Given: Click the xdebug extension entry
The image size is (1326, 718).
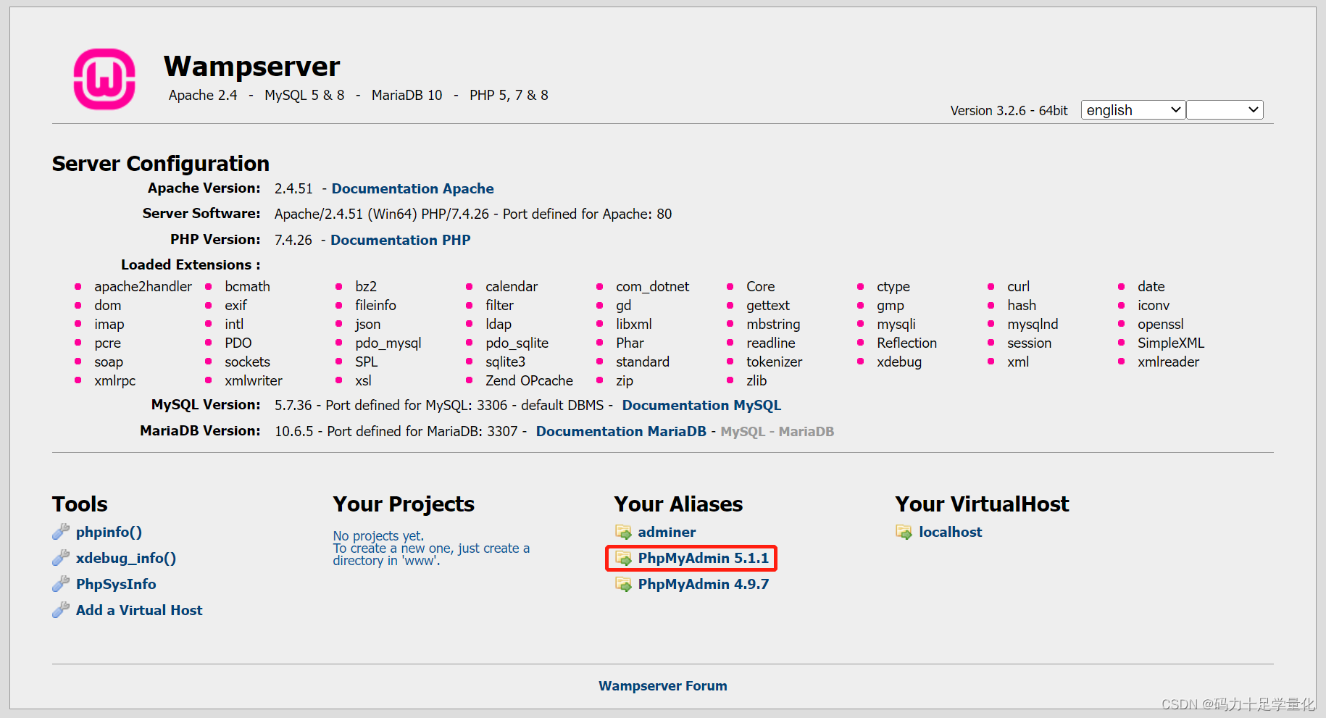Looking at the screenshot, I should (899, 362).
